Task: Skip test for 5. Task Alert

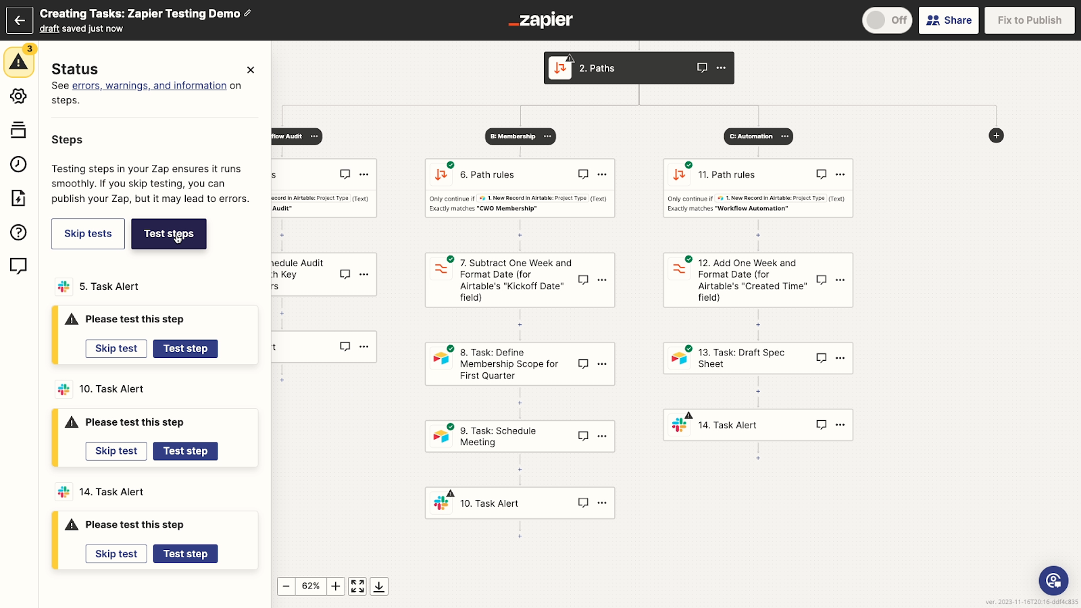Action: (116, 349)
